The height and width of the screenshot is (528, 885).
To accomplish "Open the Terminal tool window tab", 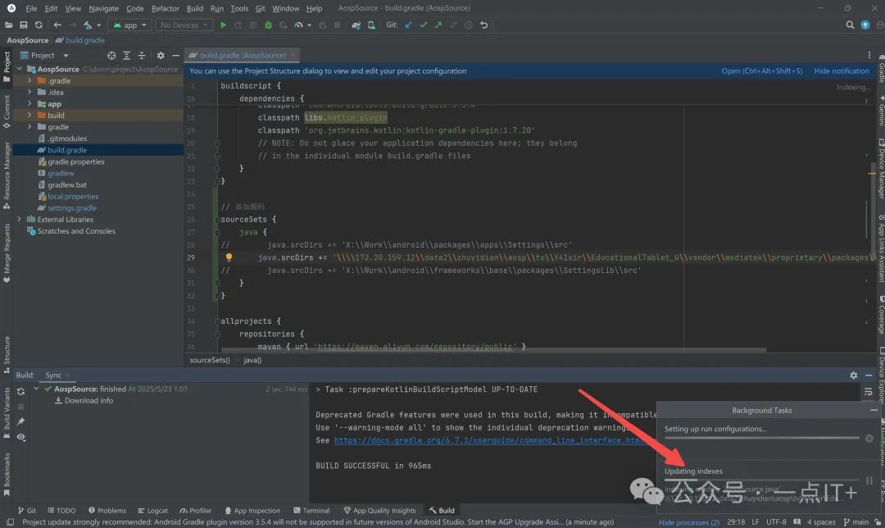I will [x=311, y=511].
